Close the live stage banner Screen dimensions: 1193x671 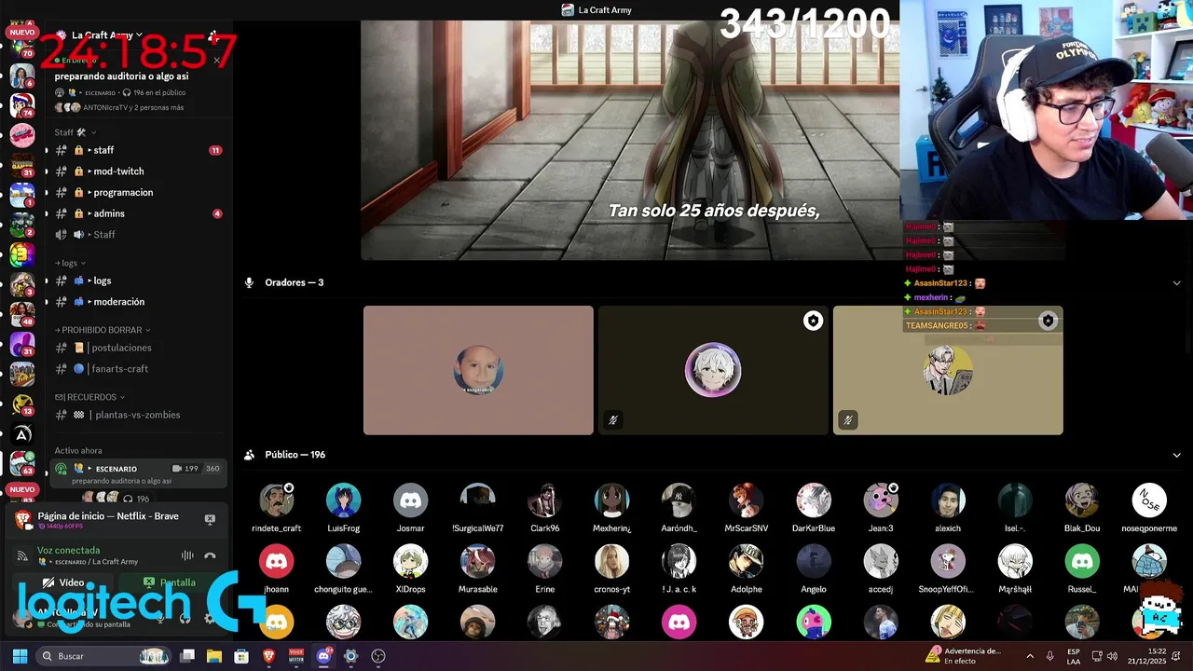(x=216, y=61)
